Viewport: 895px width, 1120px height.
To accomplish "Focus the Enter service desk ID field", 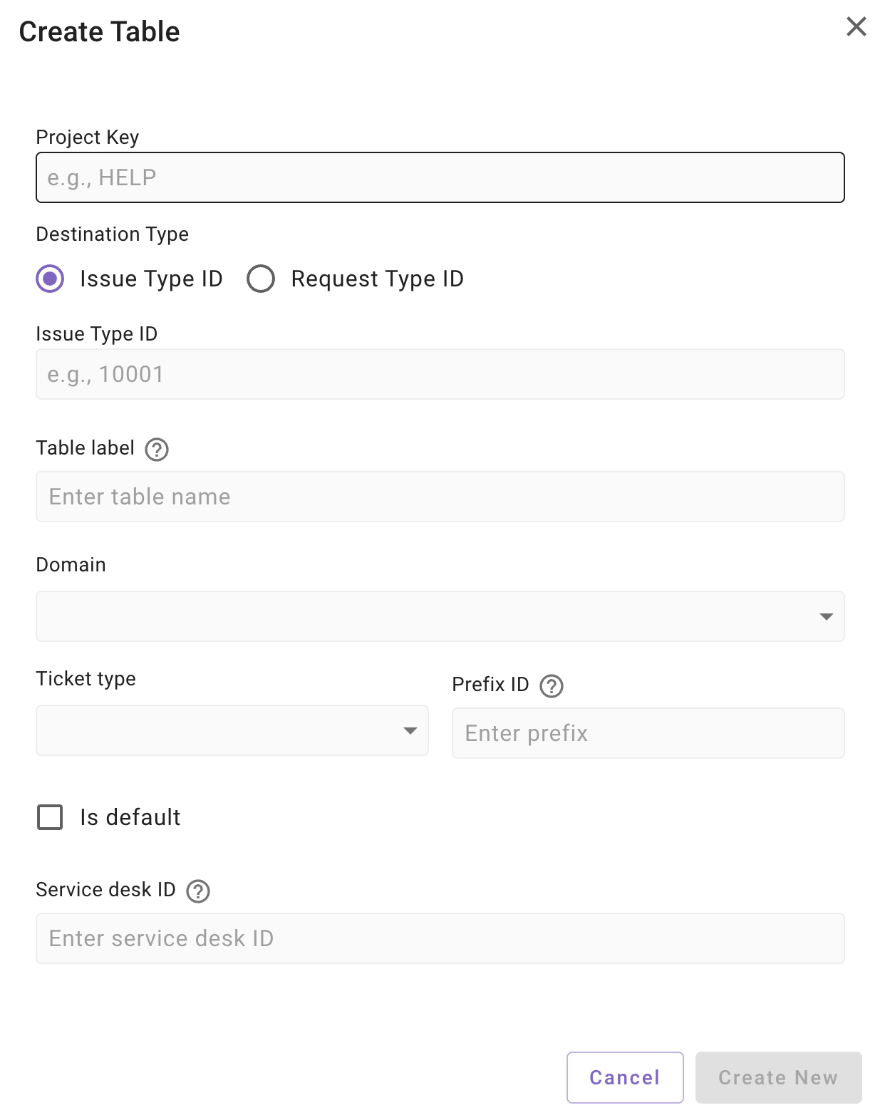I will click(440, 938).
